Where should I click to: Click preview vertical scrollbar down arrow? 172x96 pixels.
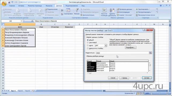point(150,71)
